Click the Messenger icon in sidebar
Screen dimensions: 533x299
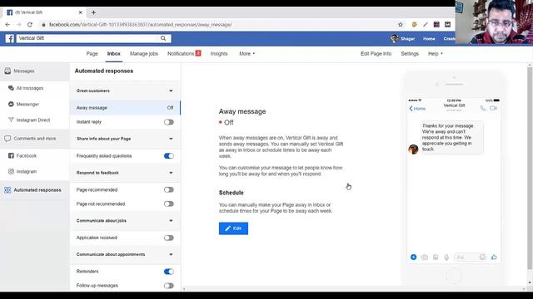tap(11, 104)
